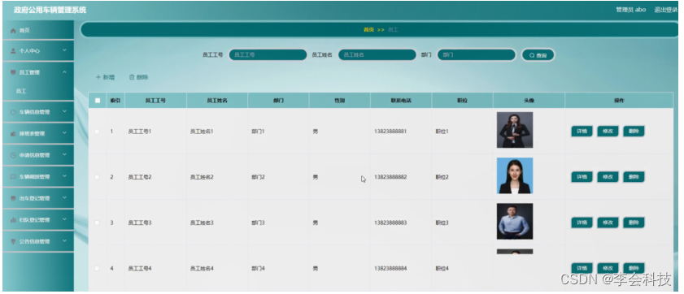Click row 删除 for 员工姓名4
The width and height of the screenshot is (684, 294).
[x=634, y=268]
